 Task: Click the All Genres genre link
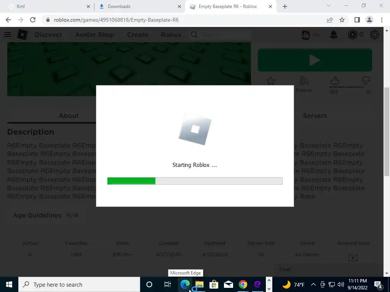pyautogui.click(x=307, y=254)
